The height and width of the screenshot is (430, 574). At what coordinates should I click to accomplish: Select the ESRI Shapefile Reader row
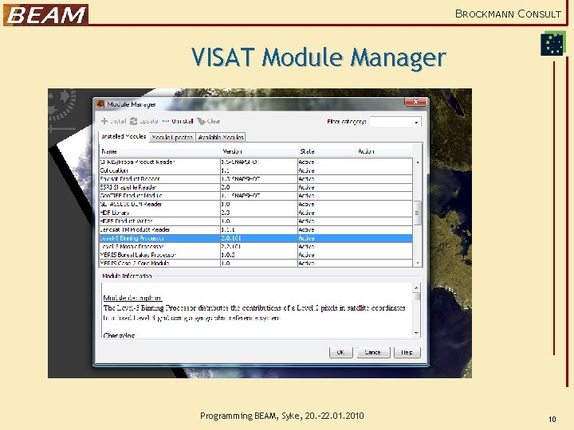[256, 187]
